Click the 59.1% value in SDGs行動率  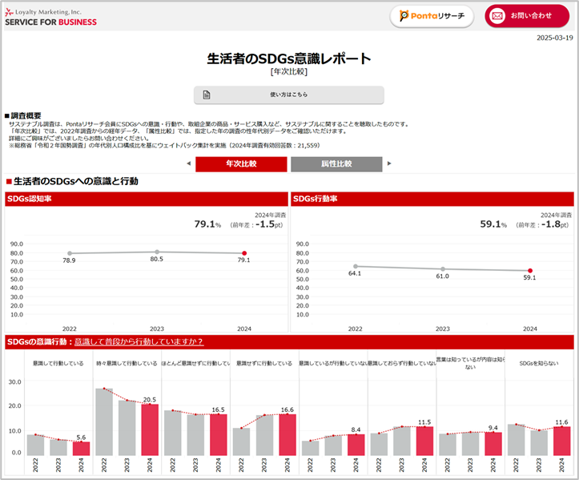[493, 224]
